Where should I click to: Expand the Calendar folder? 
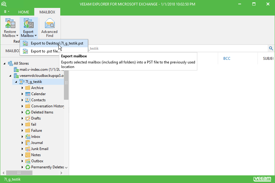[22, 94]
